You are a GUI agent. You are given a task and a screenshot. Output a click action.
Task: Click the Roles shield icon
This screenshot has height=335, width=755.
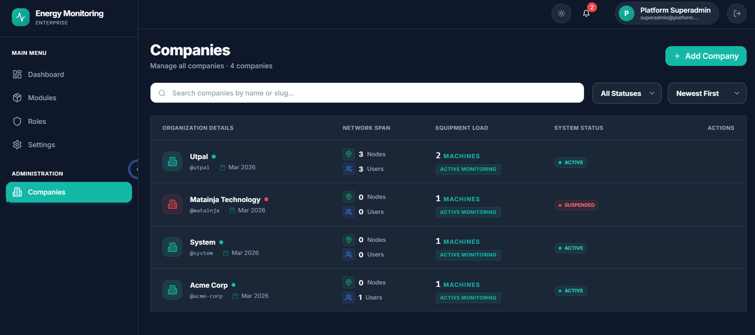pos(17,122)
